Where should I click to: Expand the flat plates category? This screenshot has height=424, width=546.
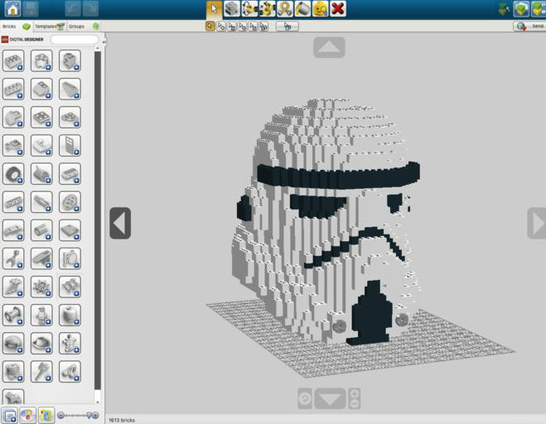[x=41, y=118]
